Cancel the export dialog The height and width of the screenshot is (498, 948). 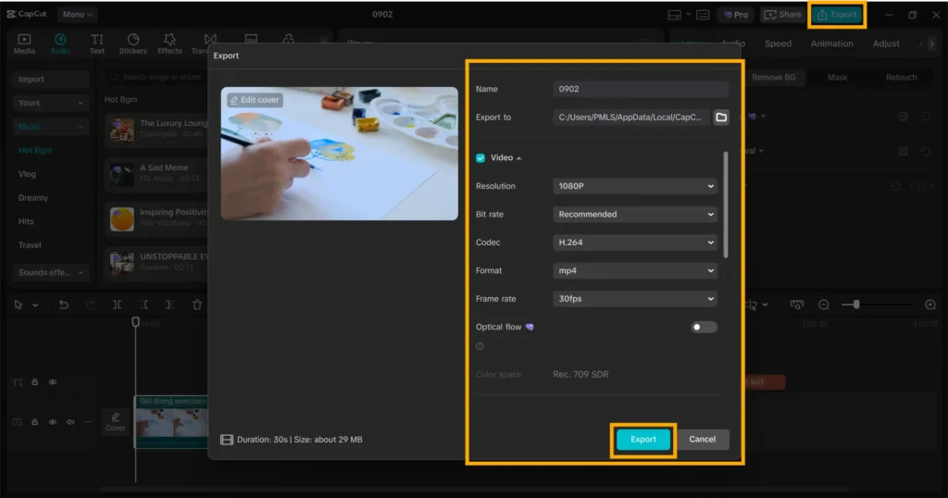pyautogui.click(x=702, y=440)
